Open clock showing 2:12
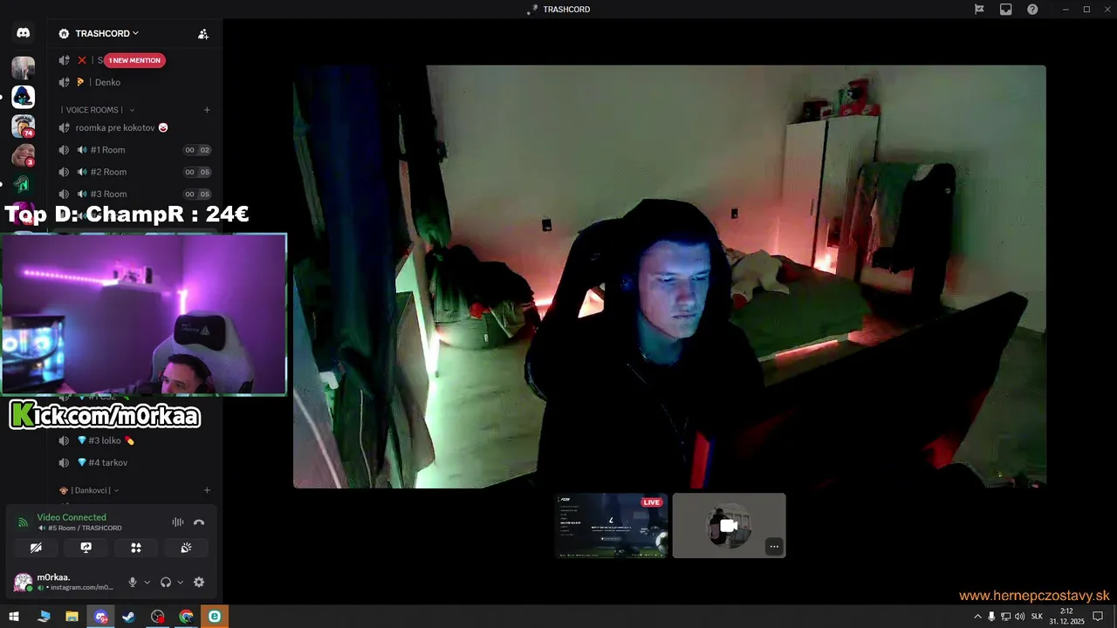 pos(1066,617)
